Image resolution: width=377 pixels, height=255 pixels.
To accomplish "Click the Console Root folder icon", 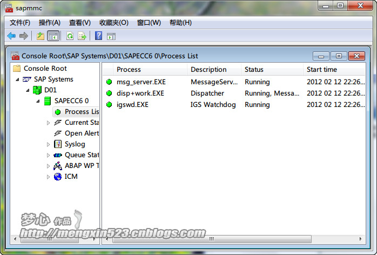I will point(17,69).
